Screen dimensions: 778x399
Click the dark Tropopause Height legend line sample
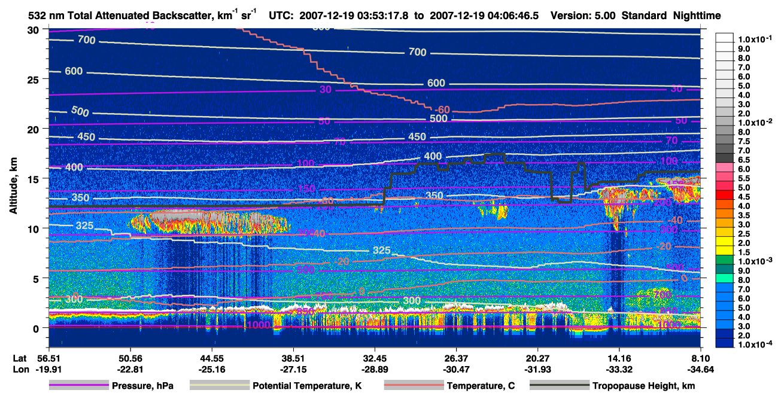tap(559, 385)
